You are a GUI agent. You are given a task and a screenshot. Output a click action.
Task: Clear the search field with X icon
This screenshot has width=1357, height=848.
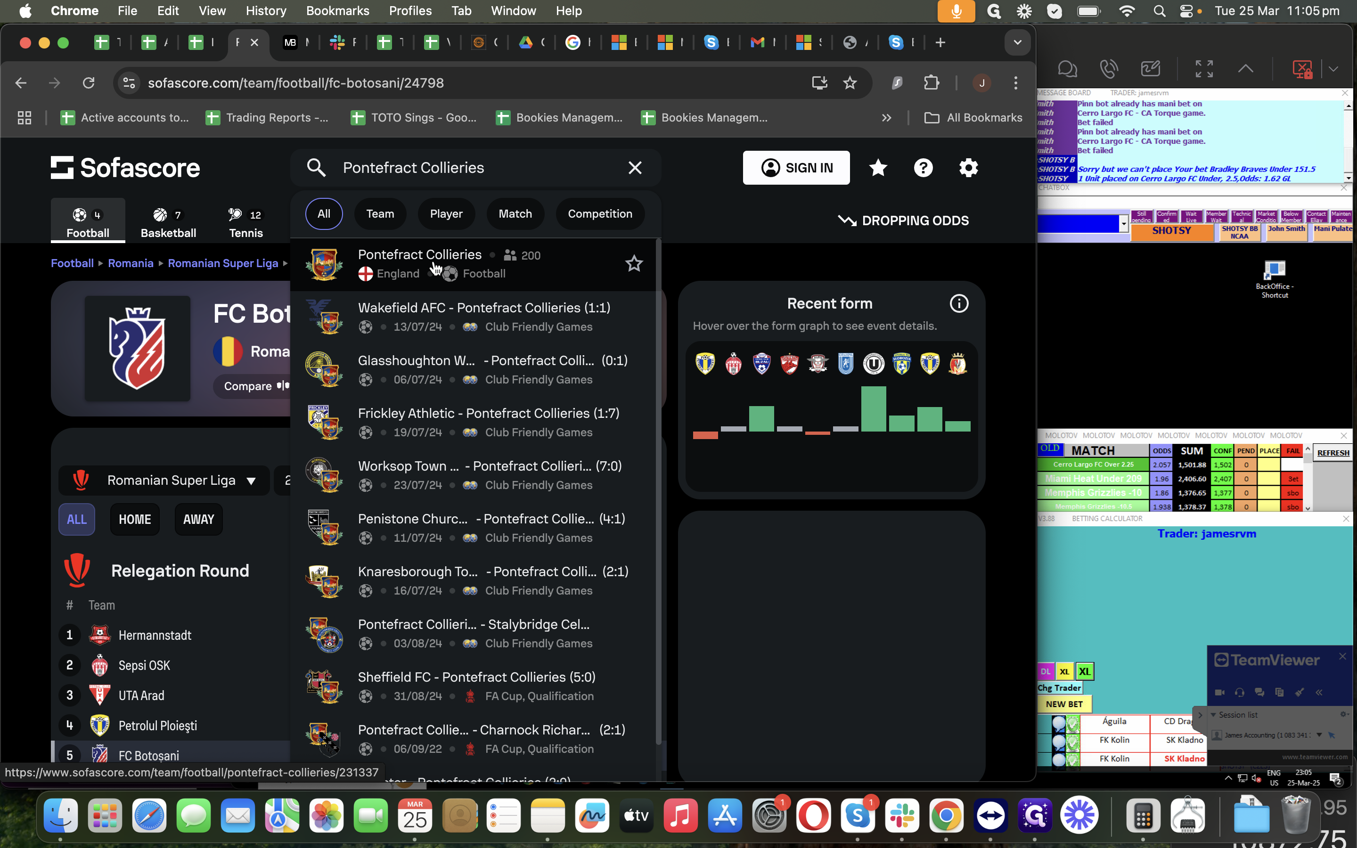635,168
